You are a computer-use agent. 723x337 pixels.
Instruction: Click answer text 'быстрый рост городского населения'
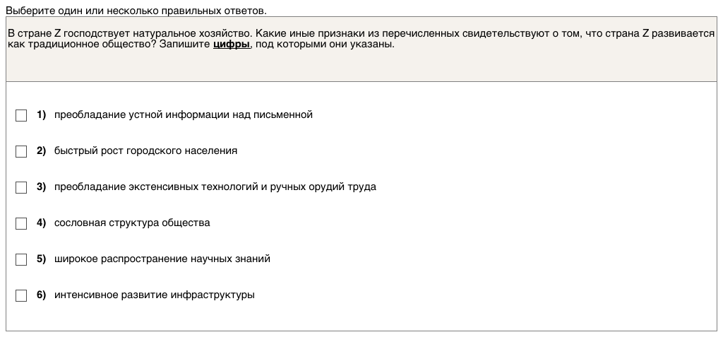click(x=145, y=150)
